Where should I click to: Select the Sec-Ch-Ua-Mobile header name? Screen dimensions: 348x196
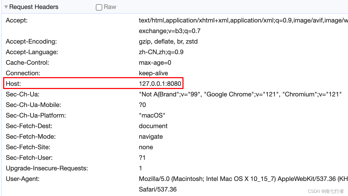click(33, 105)
